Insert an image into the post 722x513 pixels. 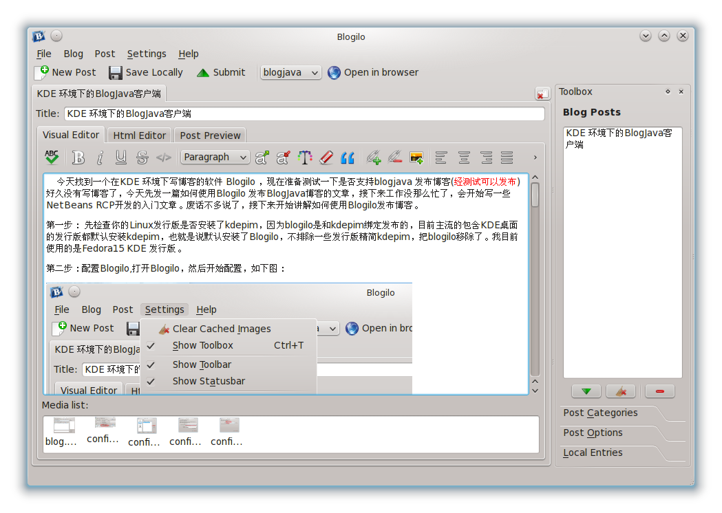pyautogui.click(x=416, y=157)
